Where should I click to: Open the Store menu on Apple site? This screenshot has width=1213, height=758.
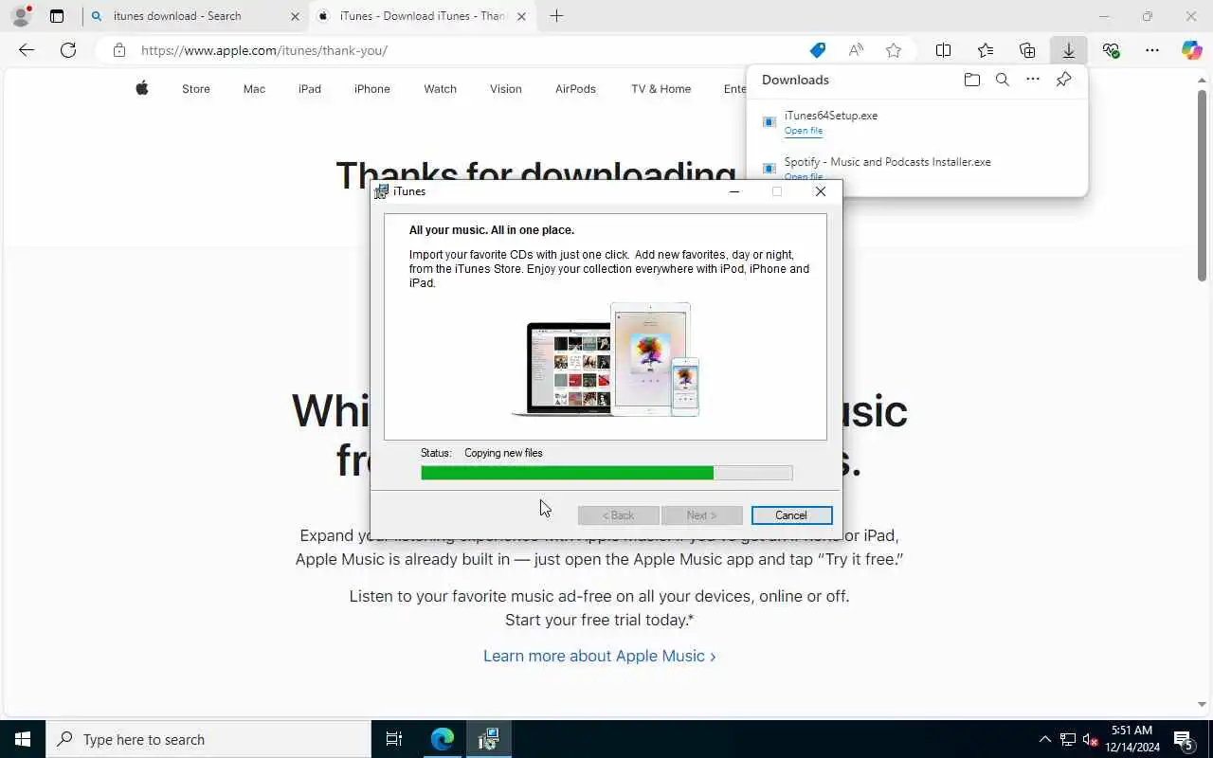tap(196, 89)
